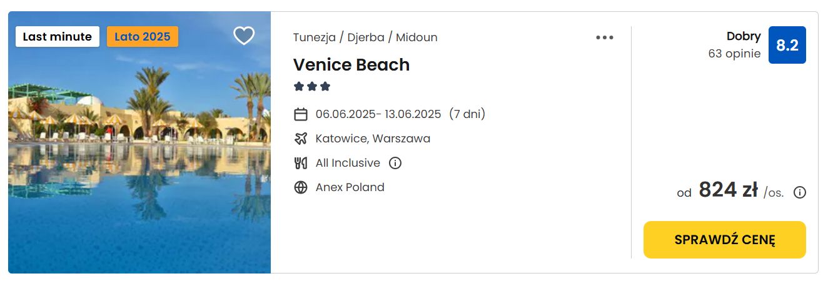833x281 pixels.
Task: Click the Last minute badge
Action: (x=58, y=37)
